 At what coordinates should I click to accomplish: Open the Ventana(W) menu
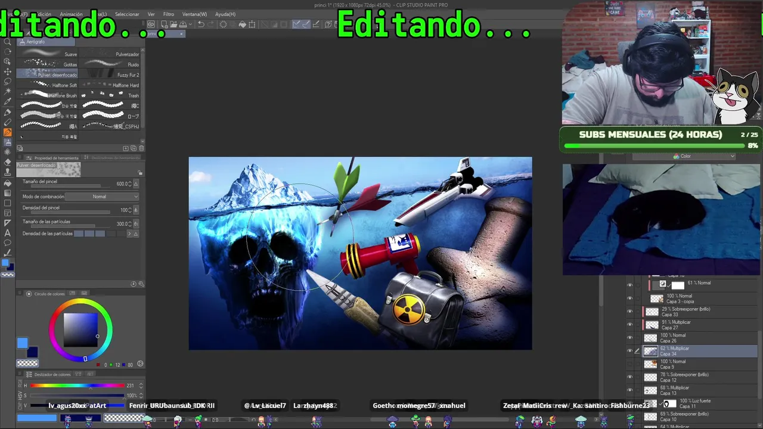click(x=194, y=14)
